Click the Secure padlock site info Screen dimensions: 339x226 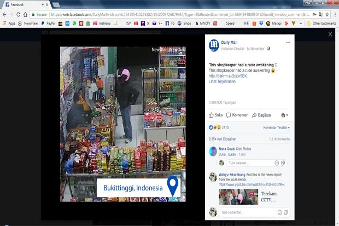tap(39, 15)
